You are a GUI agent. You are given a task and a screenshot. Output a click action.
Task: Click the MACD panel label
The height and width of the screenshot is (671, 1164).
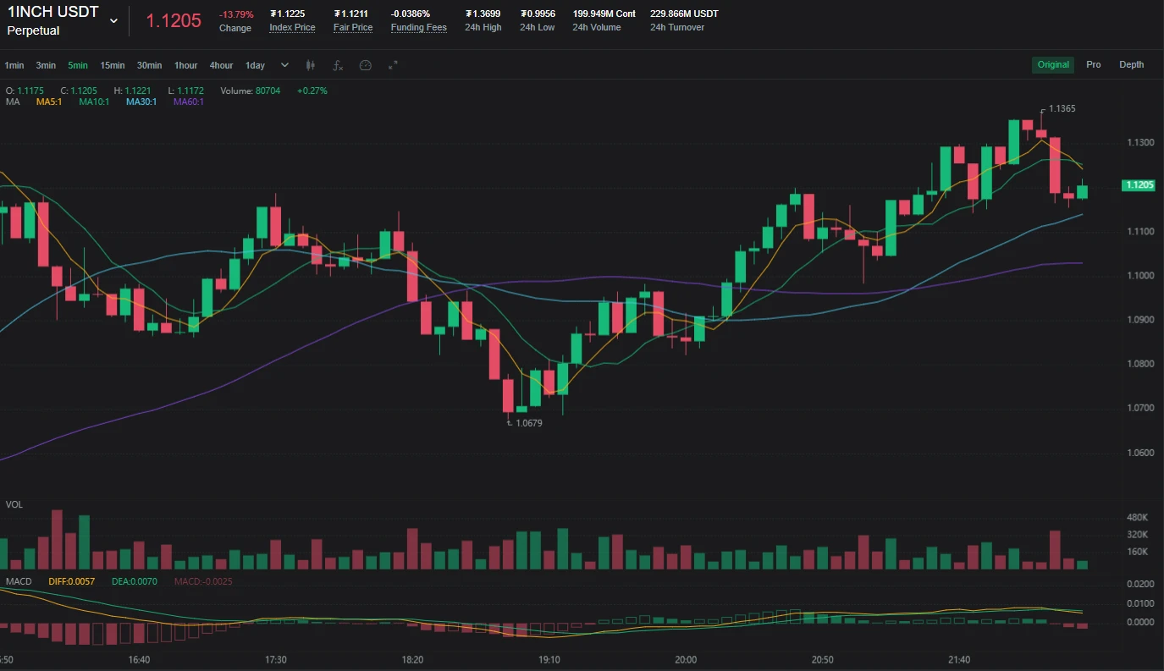[x=19, y=581]
